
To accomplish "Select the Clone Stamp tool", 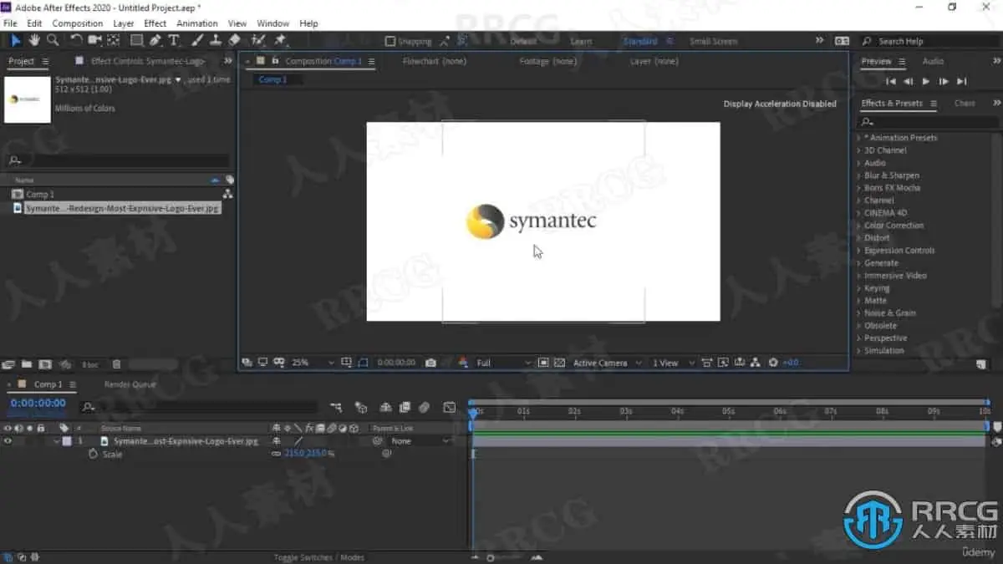I will (x=216, y=40).
